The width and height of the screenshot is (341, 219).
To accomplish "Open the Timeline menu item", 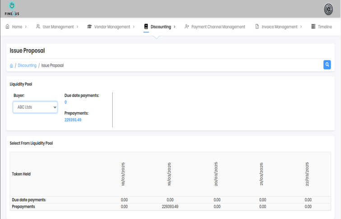I will 325,27.
